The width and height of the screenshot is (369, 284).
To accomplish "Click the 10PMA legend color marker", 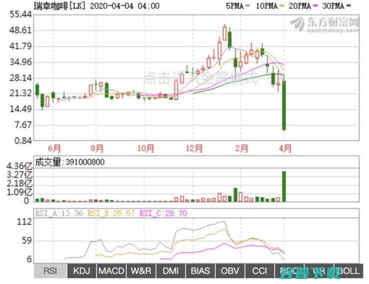I will 282,5.
